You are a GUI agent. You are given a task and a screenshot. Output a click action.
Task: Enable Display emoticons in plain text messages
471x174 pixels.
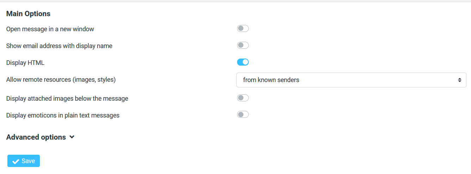(243, 114)
